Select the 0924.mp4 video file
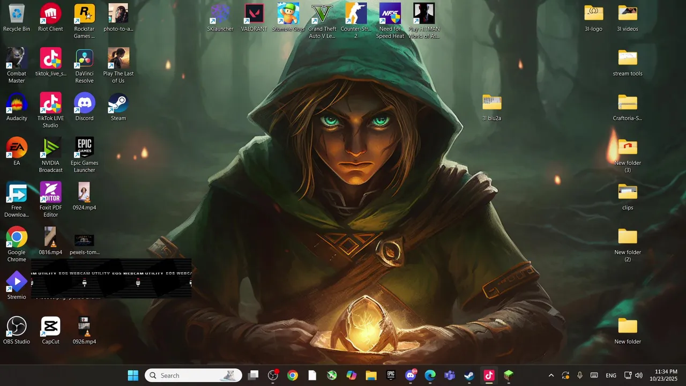686x386 pixels. 84,196
